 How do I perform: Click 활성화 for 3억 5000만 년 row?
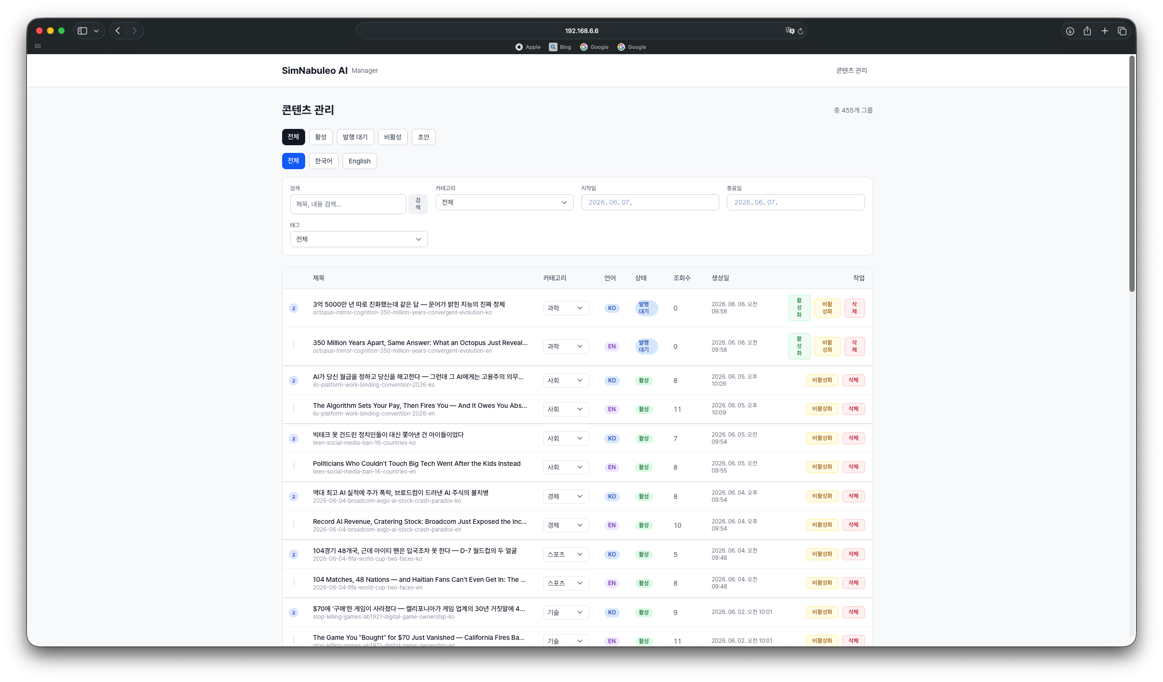[799, 308]
